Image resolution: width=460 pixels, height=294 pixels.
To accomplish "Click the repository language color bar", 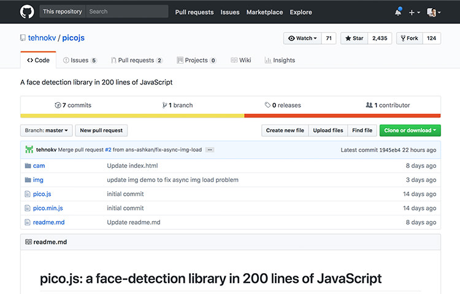I will [x=230, y=115].
